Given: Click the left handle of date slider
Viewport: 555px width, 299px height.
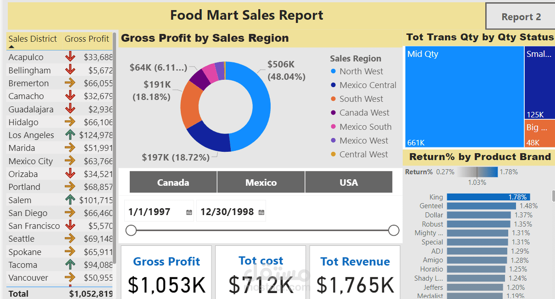Looking at the screenshot, I should coord(131,230).
